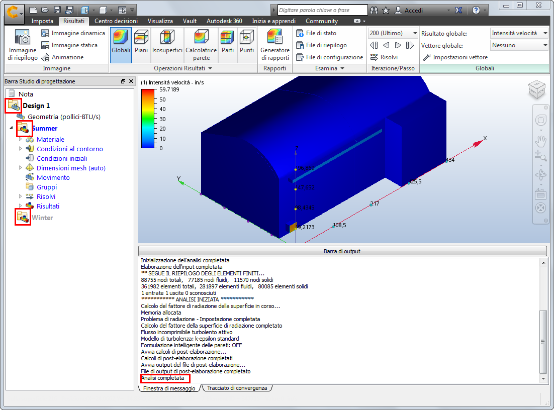Go to the next iteration step
Screen dimensions: 554x410
pyautogui.click(x=398, y=45)
